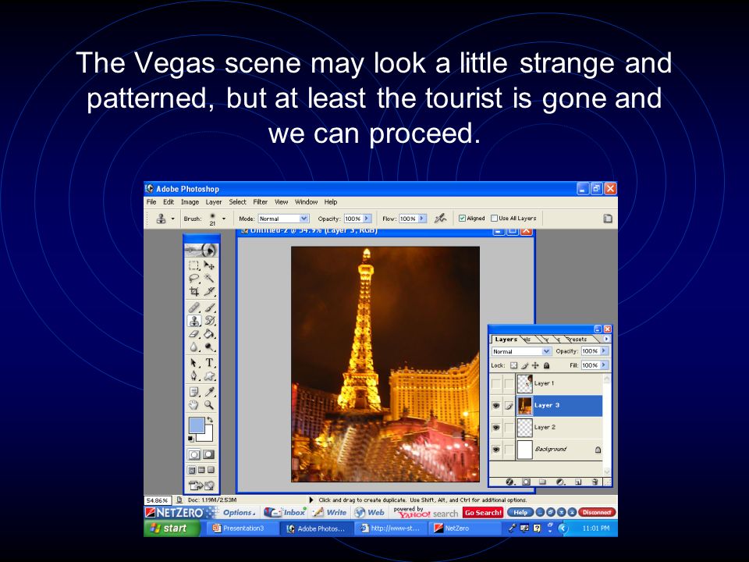Select the Notes tool

click(194, 392)
